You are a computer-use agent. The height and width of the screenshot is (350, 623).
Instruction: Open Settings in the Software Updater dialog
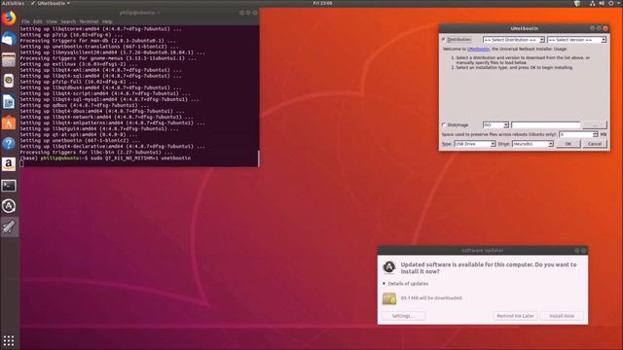[x=403, y=316]
